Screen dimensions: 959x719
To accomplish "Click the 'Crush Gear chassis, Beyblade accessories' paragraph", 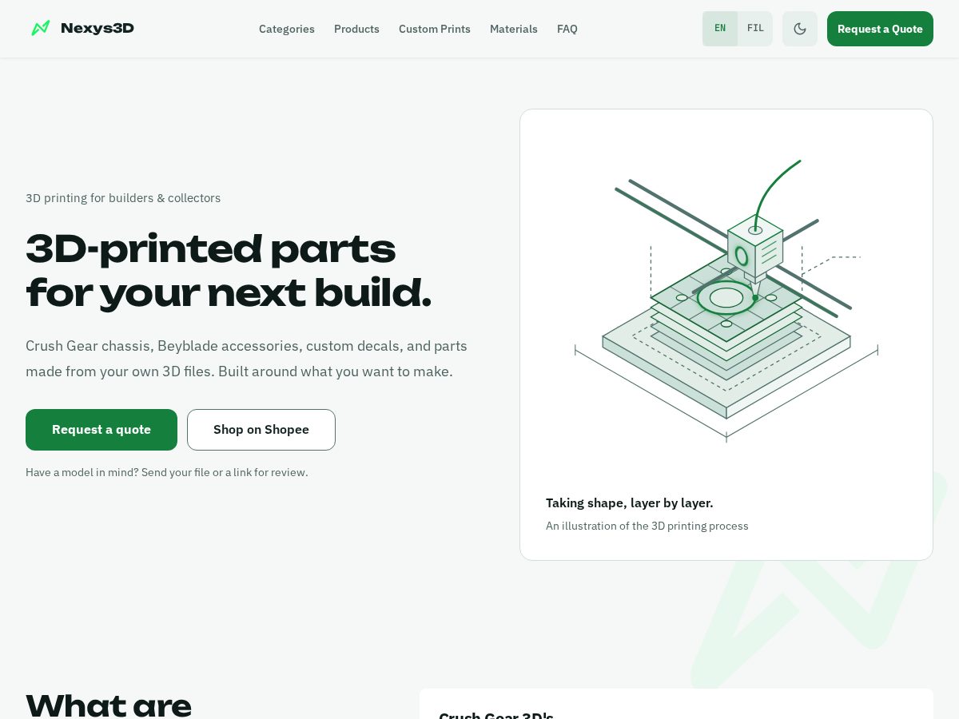I will 247,359.
